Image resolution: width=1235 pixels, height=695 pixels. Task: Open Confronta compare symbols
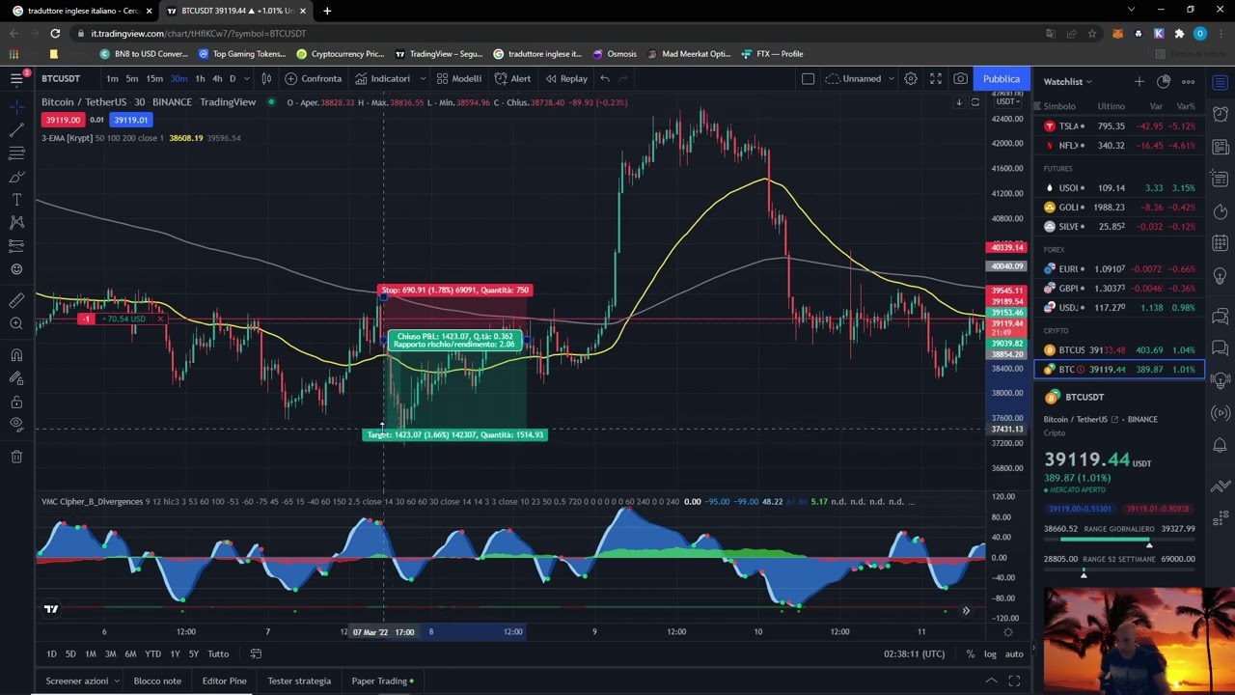tap(314, 78)
